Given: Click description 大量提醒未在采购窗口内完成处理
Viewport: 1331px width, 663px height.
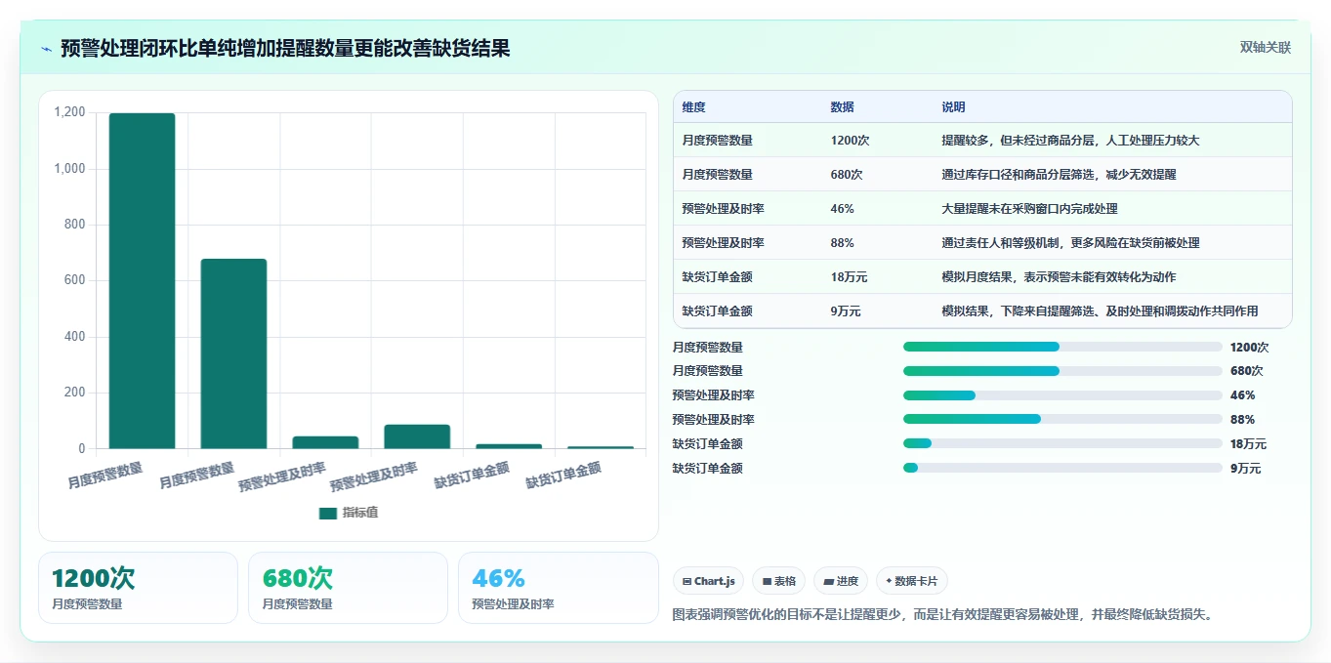Looking at the screenshot, I should (1029, 209).
